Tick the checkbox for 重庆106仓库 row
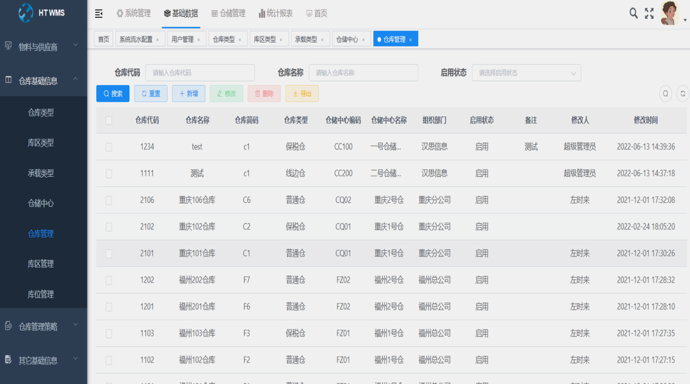 (109, 200)
